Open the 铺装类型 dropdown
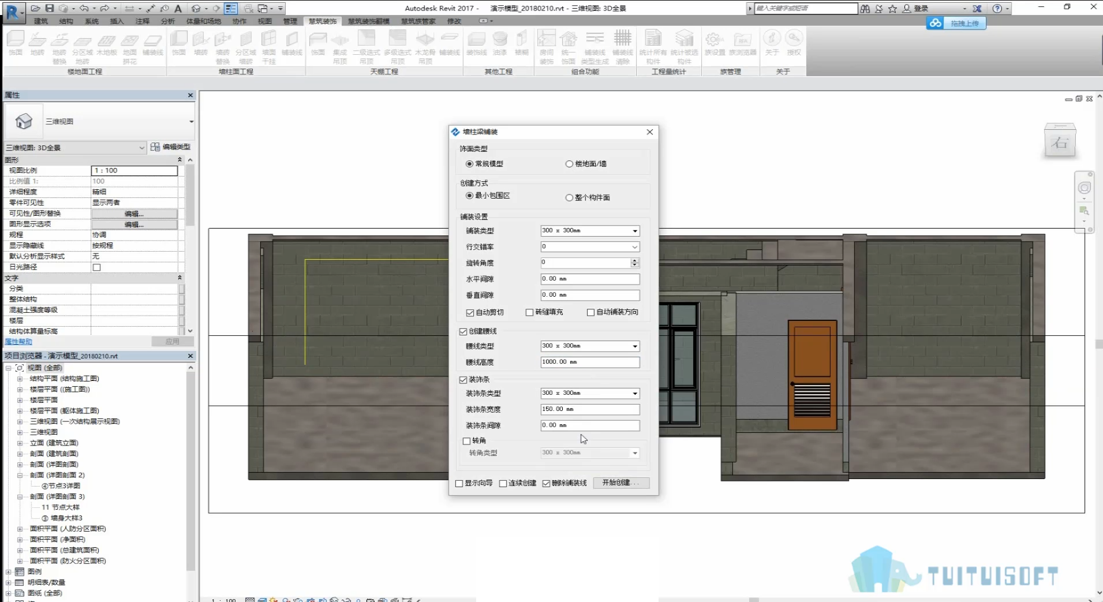Screen dimensions: 1103x602 click(590, 231)
